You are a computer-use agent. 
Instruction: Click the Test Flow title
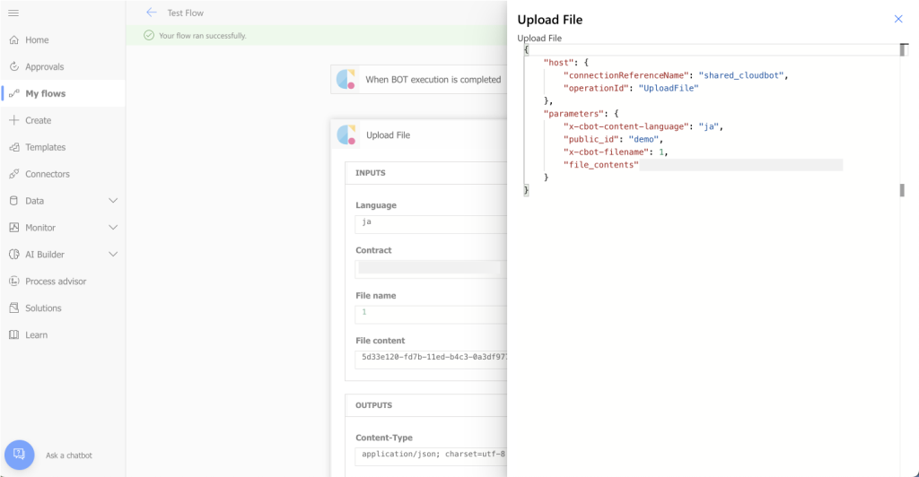pyautogui.click(x=185, y=13)
